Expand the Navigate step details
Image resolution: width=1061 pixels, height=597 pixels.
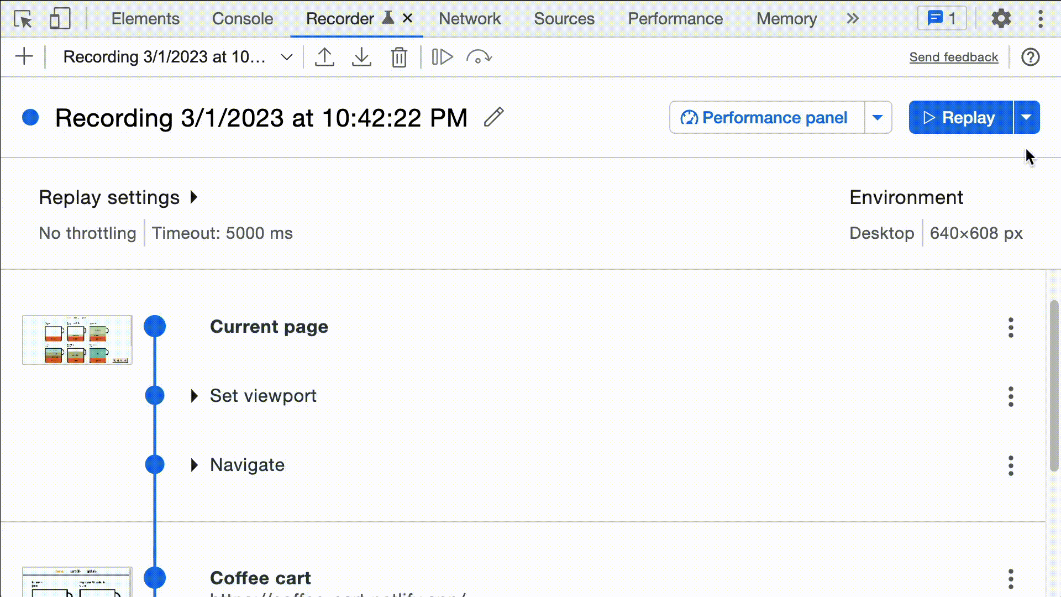(195, 464)
